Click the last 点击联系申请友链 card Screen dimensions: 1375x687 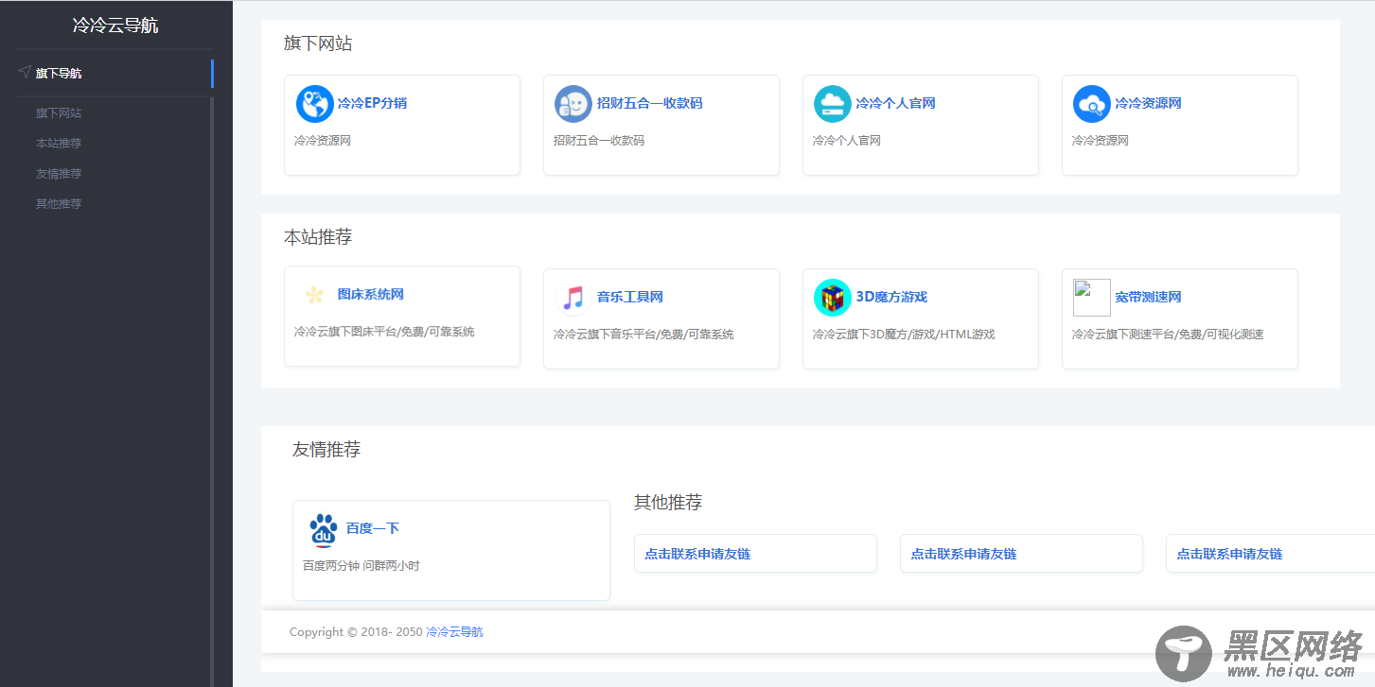click(x=1270, y=554)
